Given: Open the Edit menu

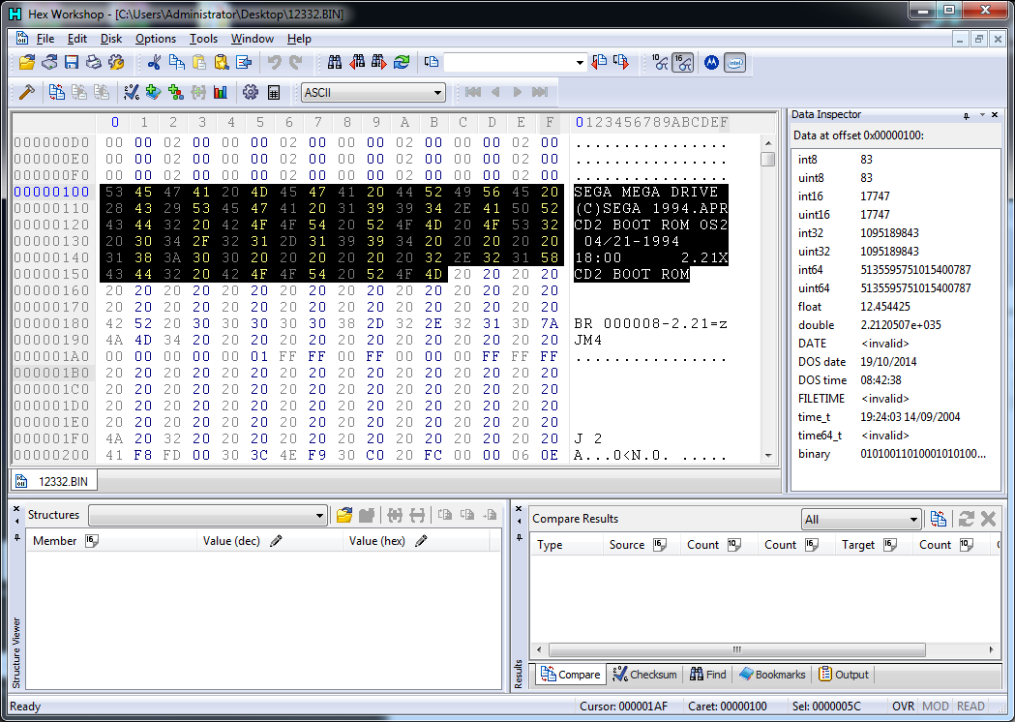Looking at the screenshot, I should [77, 39].
